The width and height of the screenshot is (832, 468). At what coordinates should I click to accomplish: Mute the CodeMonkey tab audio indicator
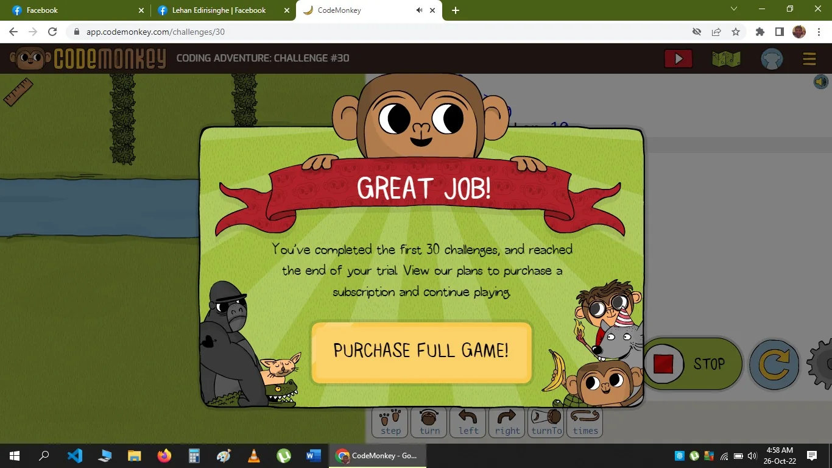point(420,10)
